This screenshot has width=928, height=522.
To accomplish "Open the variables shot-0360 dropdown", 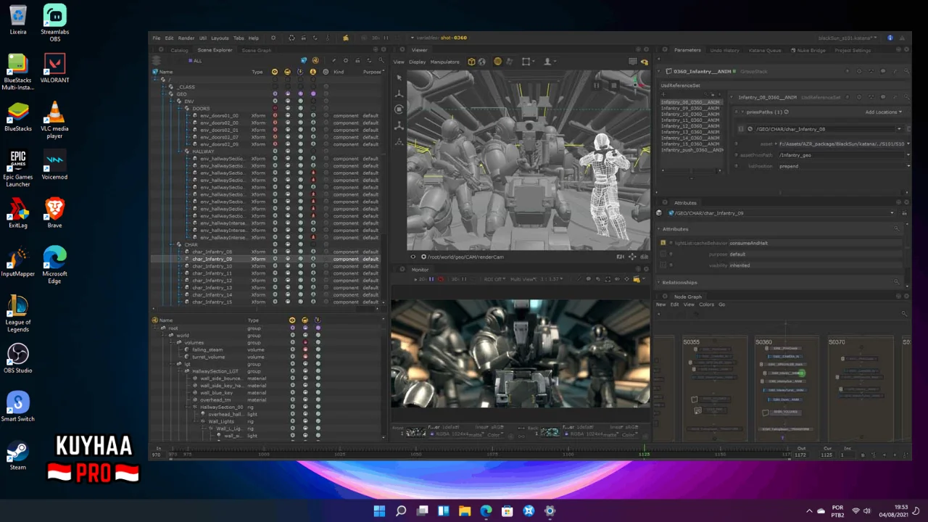I will tap(439, 38).
